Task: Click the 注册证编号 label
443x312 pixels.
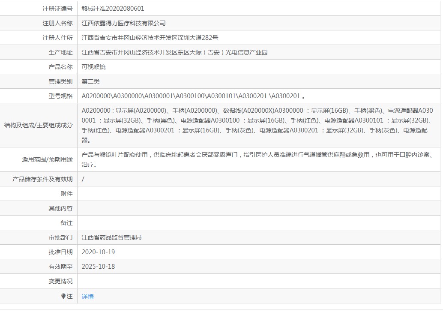Action: click(58, 9)
